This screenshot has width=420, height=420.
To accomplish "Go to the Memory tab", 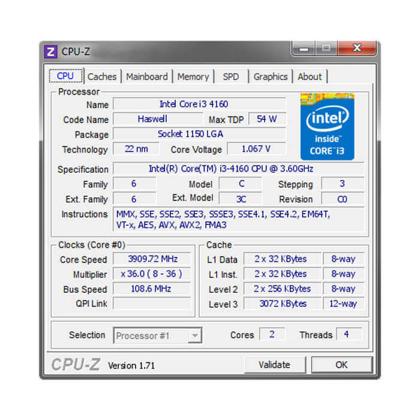I will [193, 77].
